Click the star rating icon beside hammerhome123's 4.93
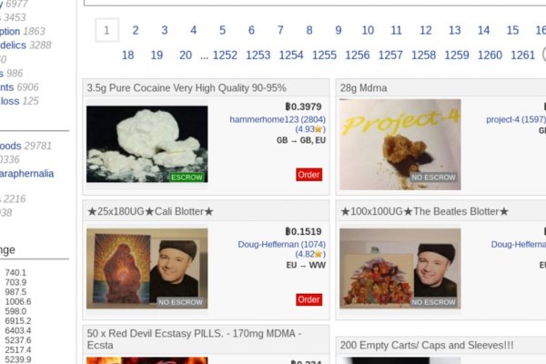 pyautogui.click(x=318, y=129)
